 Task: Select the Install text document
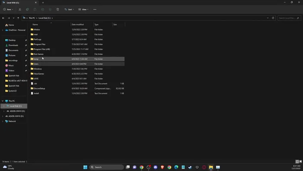[77, 93]
